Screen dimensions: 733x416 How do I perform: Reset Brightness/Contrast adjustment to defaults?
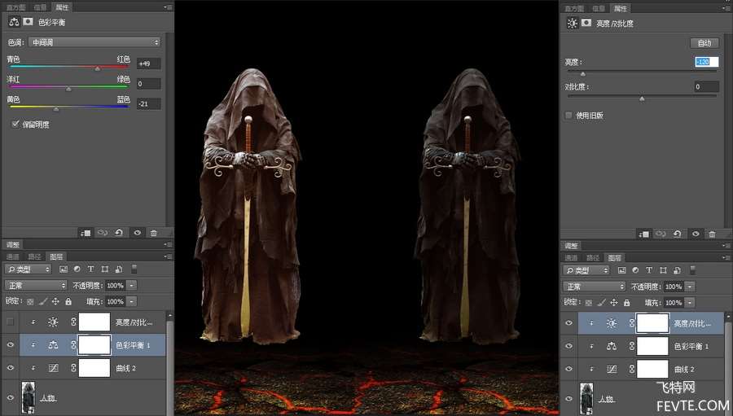(x=678, y=234)
